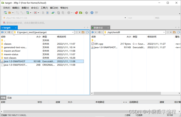Expand the dropdown beside the red play icon
Viewport: 181px width, 117px height.
coord(38,13)
